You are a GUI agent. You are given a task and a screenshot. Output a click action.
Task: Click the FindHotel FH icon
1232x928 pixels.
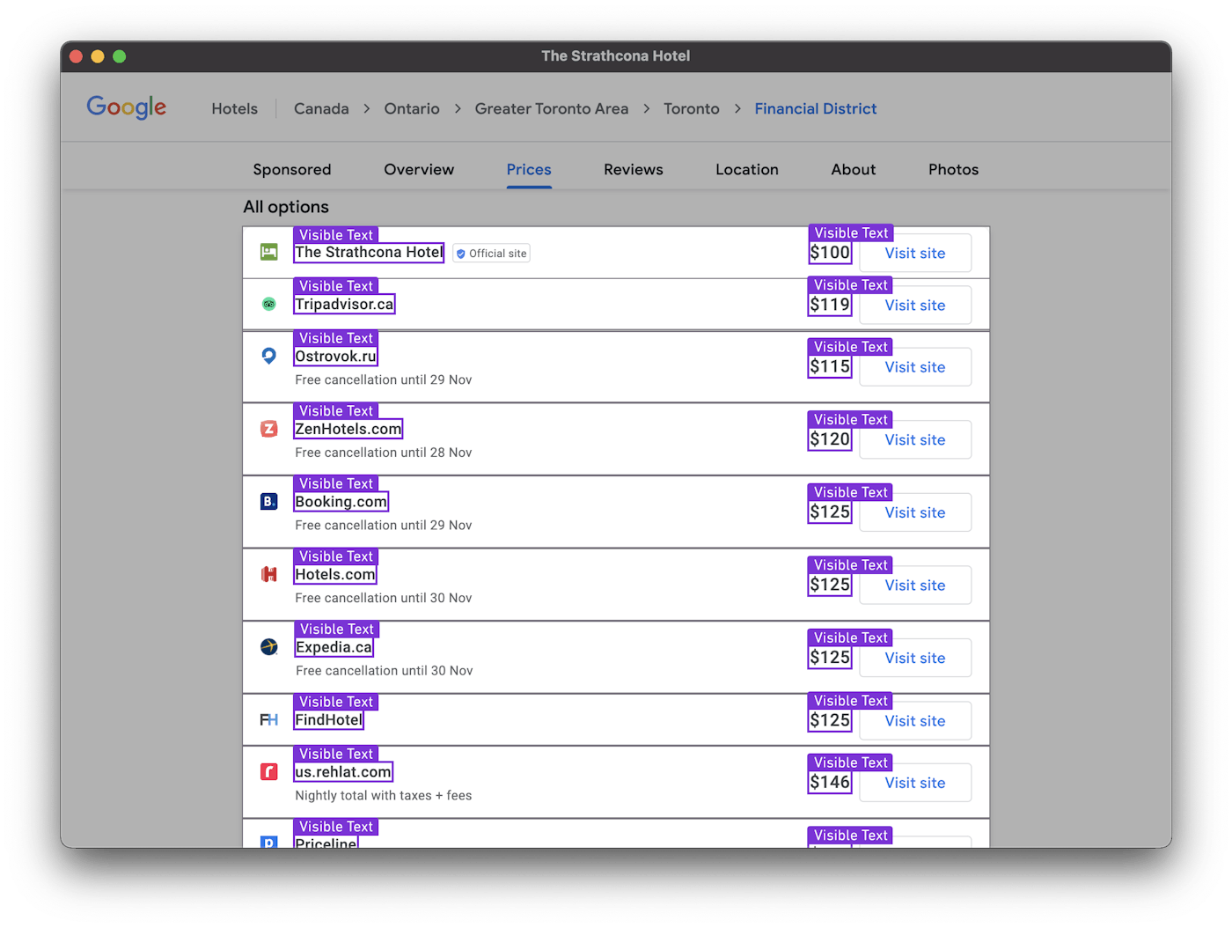(x=269, y=720)
